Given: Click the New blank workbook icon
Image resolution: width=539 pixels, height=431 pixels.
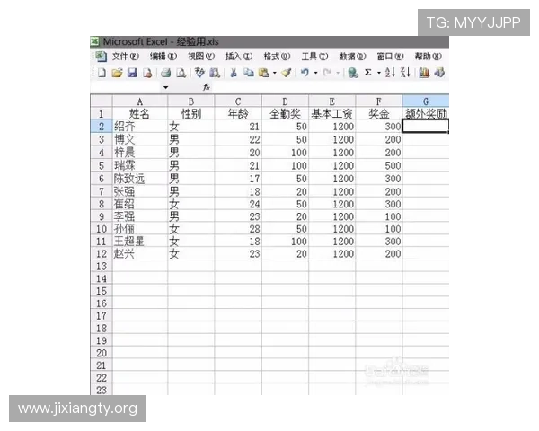Looking at the screenshot, I should (102, 73).
